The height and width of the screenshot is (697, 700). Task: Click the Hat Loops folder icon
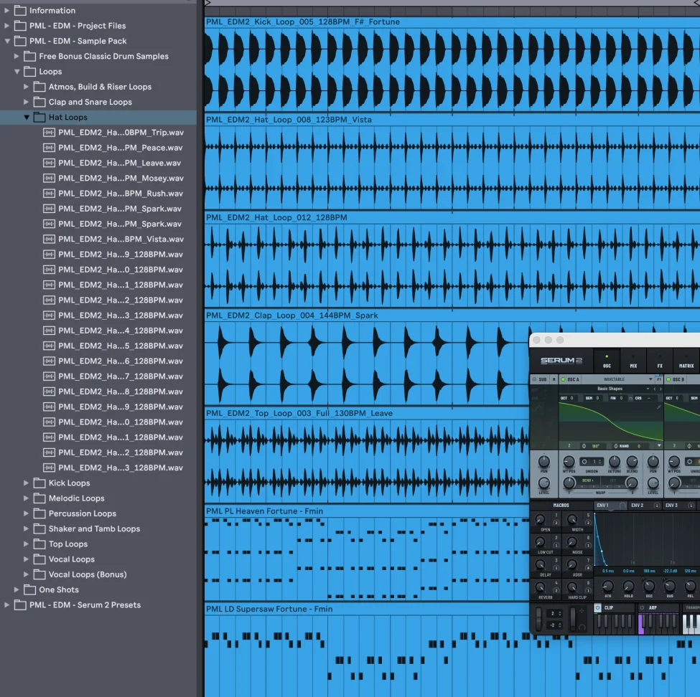coord(39,118)
